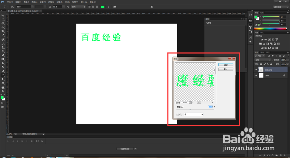Open the layer opacity dropdown arrow
290x158 pixels.
tap(288, 60)
